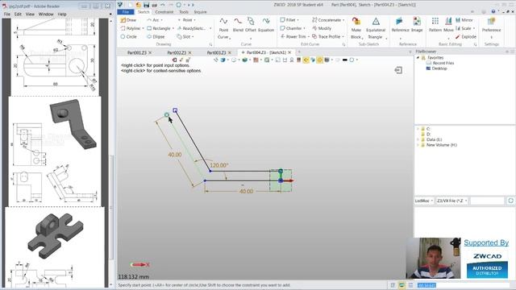
Task: Choose the Circle drawing tool
Action: 128,36
